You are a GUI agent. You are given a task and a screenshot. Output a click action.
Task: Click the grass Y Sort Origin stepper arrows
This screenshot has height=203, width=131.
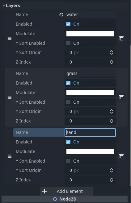pos(112,111)
